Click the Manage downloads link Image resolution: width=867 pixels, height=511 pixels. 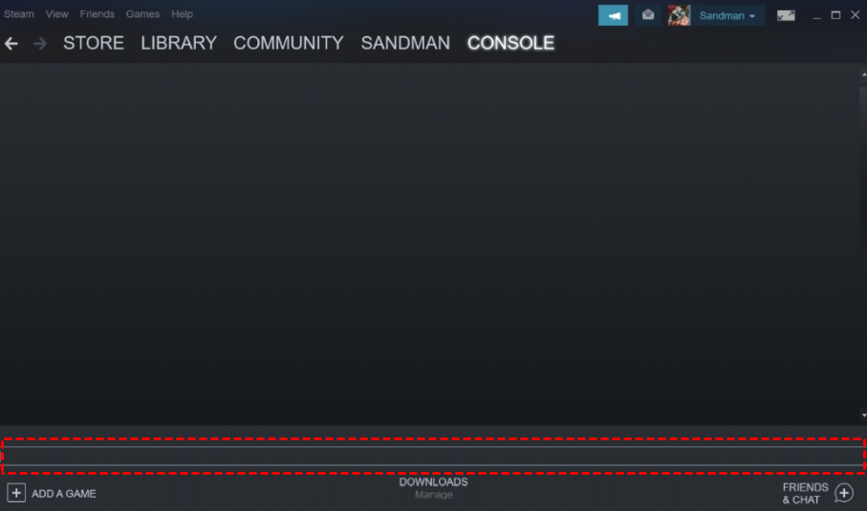[434, 495]
